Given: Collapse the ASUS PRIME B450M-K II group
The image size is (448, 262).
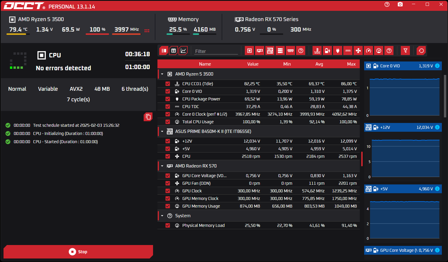Looking at the screenshot, I should click(162, 131).
